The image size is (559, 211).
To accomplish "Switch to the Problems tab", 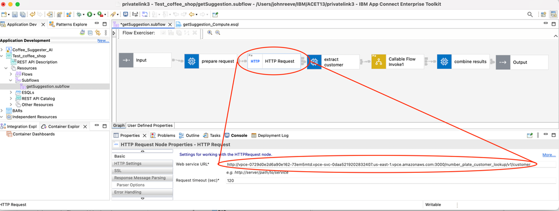I will 163,135.
